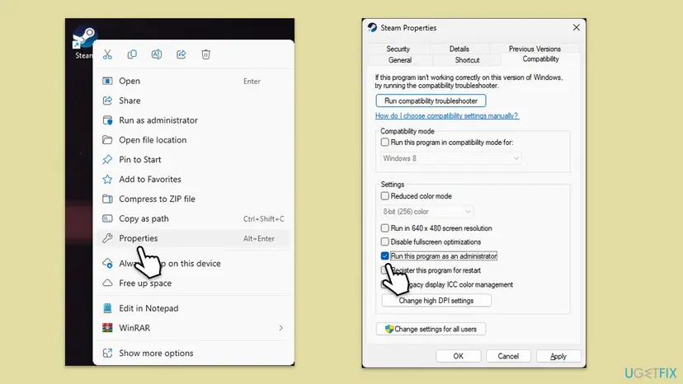Switch to the Security tab
This screenshot has width=683, height=384.
coord(398,49)
